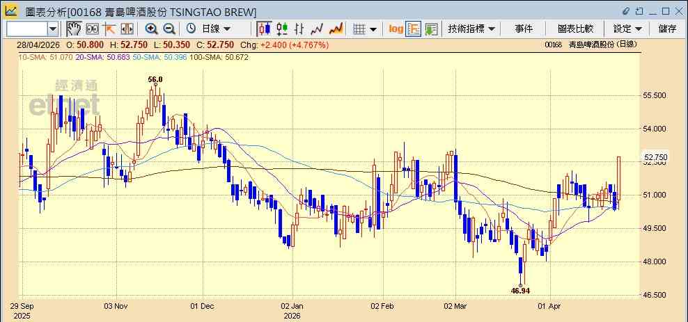Switch to area mountain chart type
The height and width of the screenshot is (322, 688).
pos(336,29)
